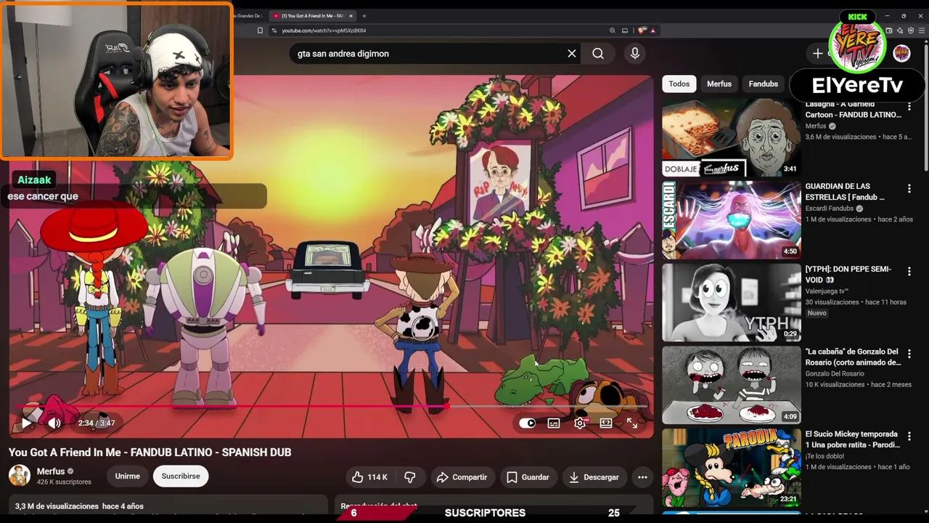Click the '2:34 / 3:47' time display

pyautogui.click(x=97, y=423)
